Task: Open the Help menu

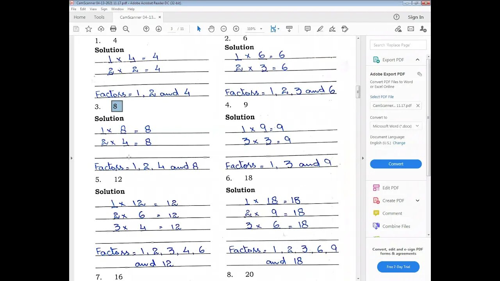Action: coord(131,9)
